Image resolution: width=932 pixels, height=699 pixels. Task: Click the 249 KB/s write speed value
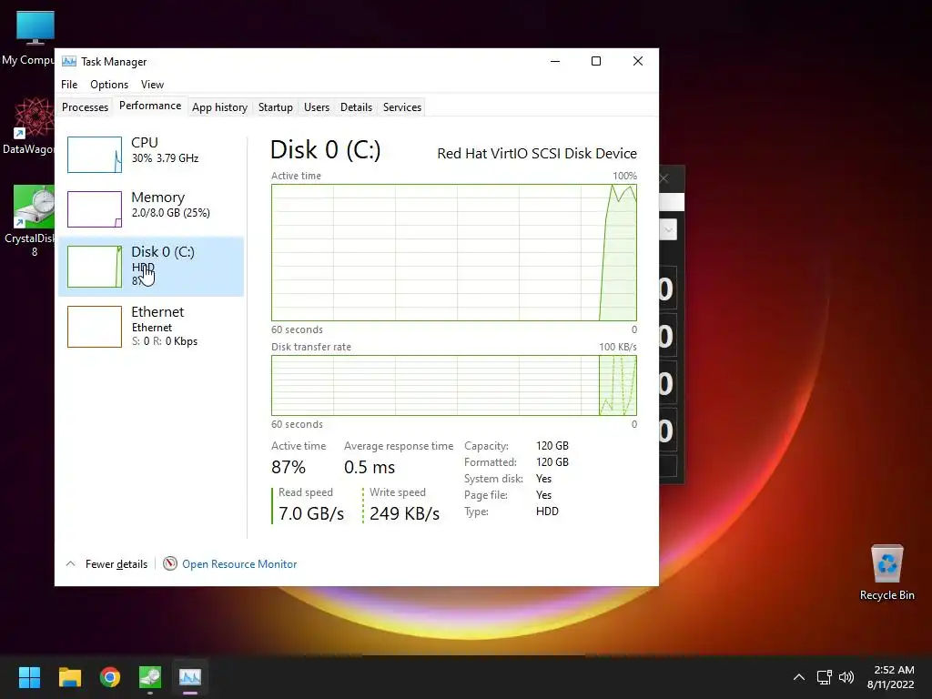(404, 513)
